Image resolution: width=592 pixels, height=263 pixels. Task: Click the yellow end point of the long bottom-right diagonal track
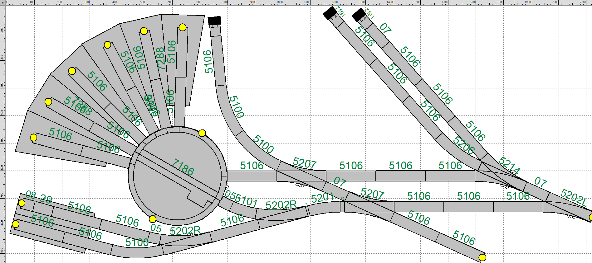482,257
